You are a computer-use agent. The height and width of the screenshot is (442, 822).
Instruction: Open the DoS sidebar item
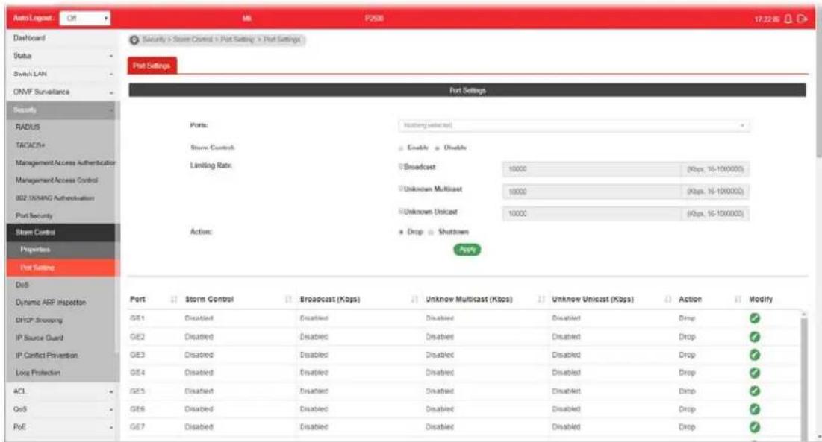pyautogui.click(x=22, y=285)
